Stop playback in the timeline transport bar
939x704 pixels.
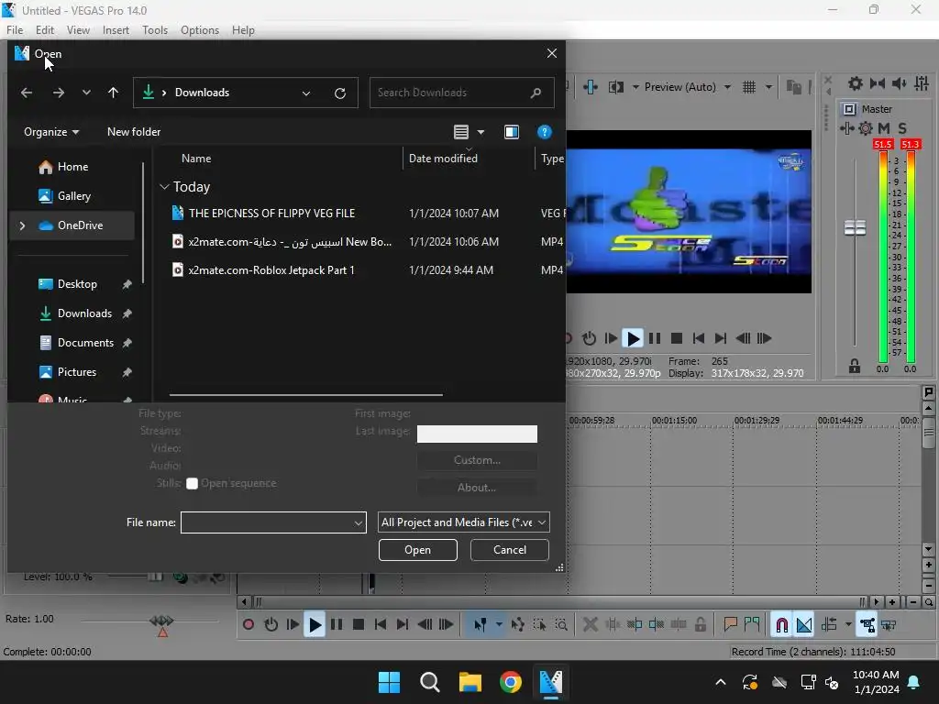(x=359, y=625)
